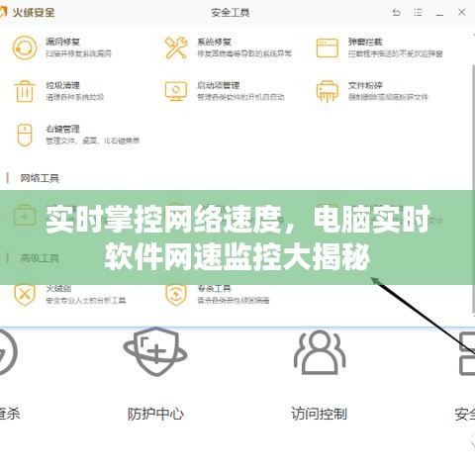The width and height of the screenshot is (475, 475).
Task: Select the 网络工具 section heading
Action: click(x=40, y=178)
